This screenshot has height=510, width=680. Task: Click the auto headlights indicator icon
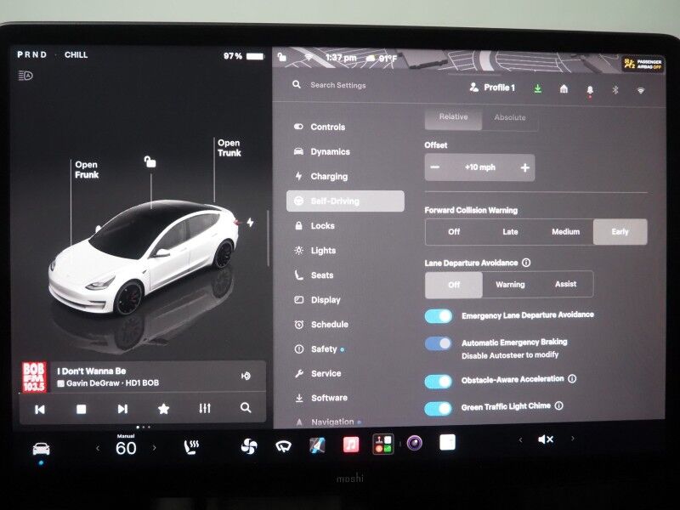pos(25,76)
